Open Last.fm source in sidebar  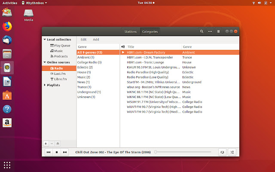(58, 74)
